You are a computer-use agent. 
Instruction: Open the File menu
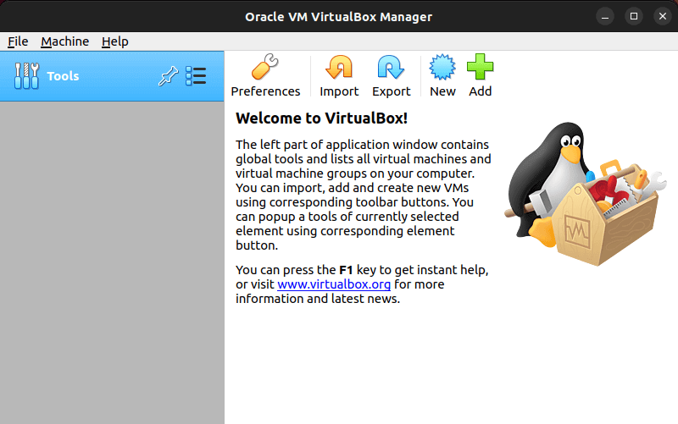[18, 41]
